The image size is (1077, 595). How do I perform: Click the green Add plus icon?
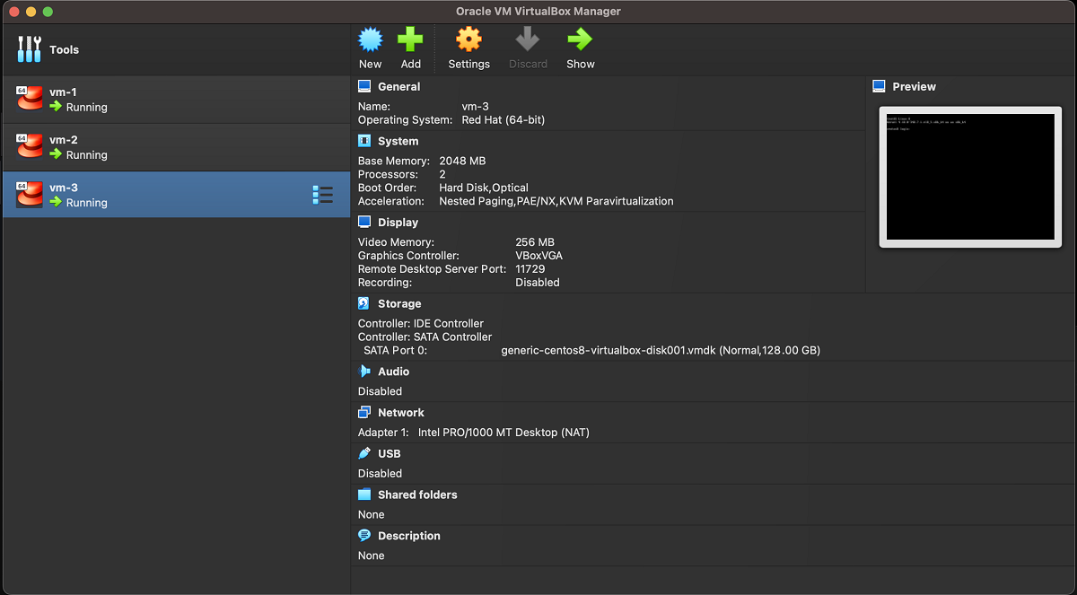coord(410,39)
